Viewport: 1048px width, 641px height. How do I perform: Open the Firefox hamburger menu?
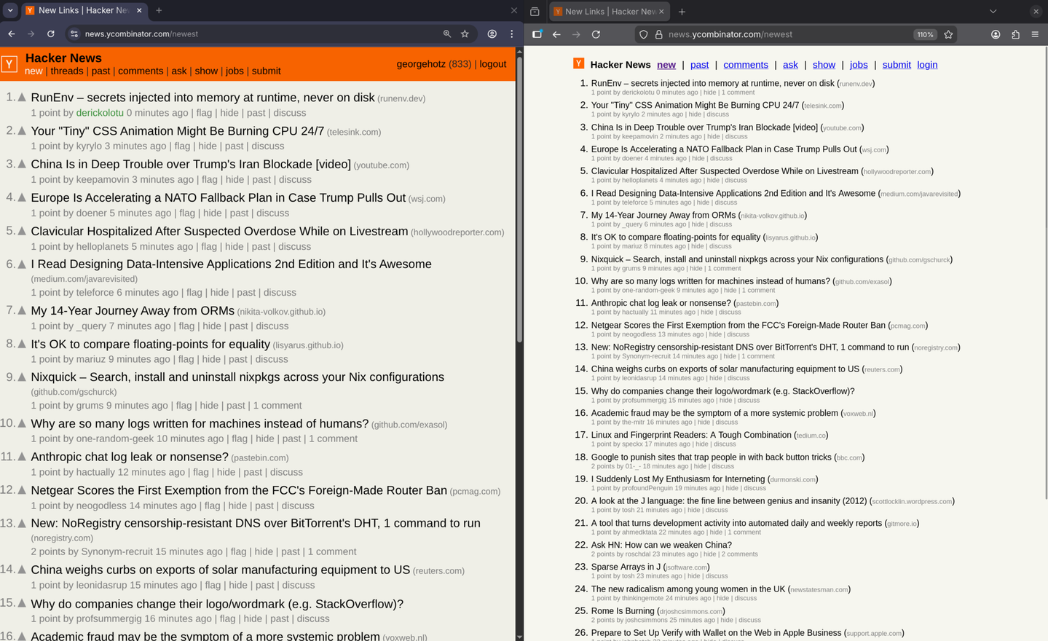coord(1035,34)
